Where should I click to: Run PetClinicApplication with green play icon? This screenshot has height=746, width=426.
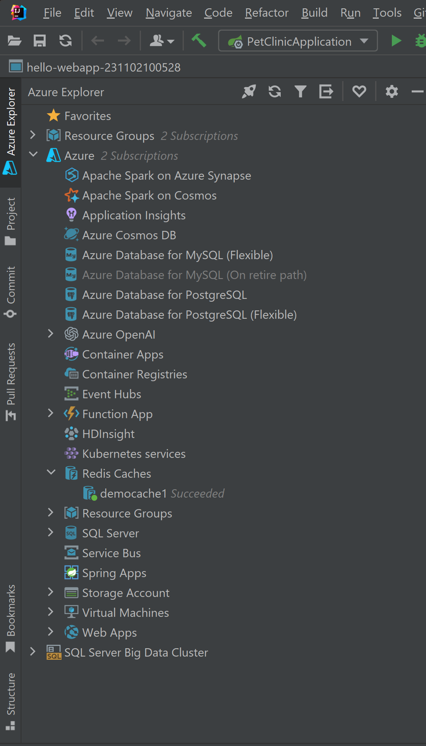(x=396, y=41)
